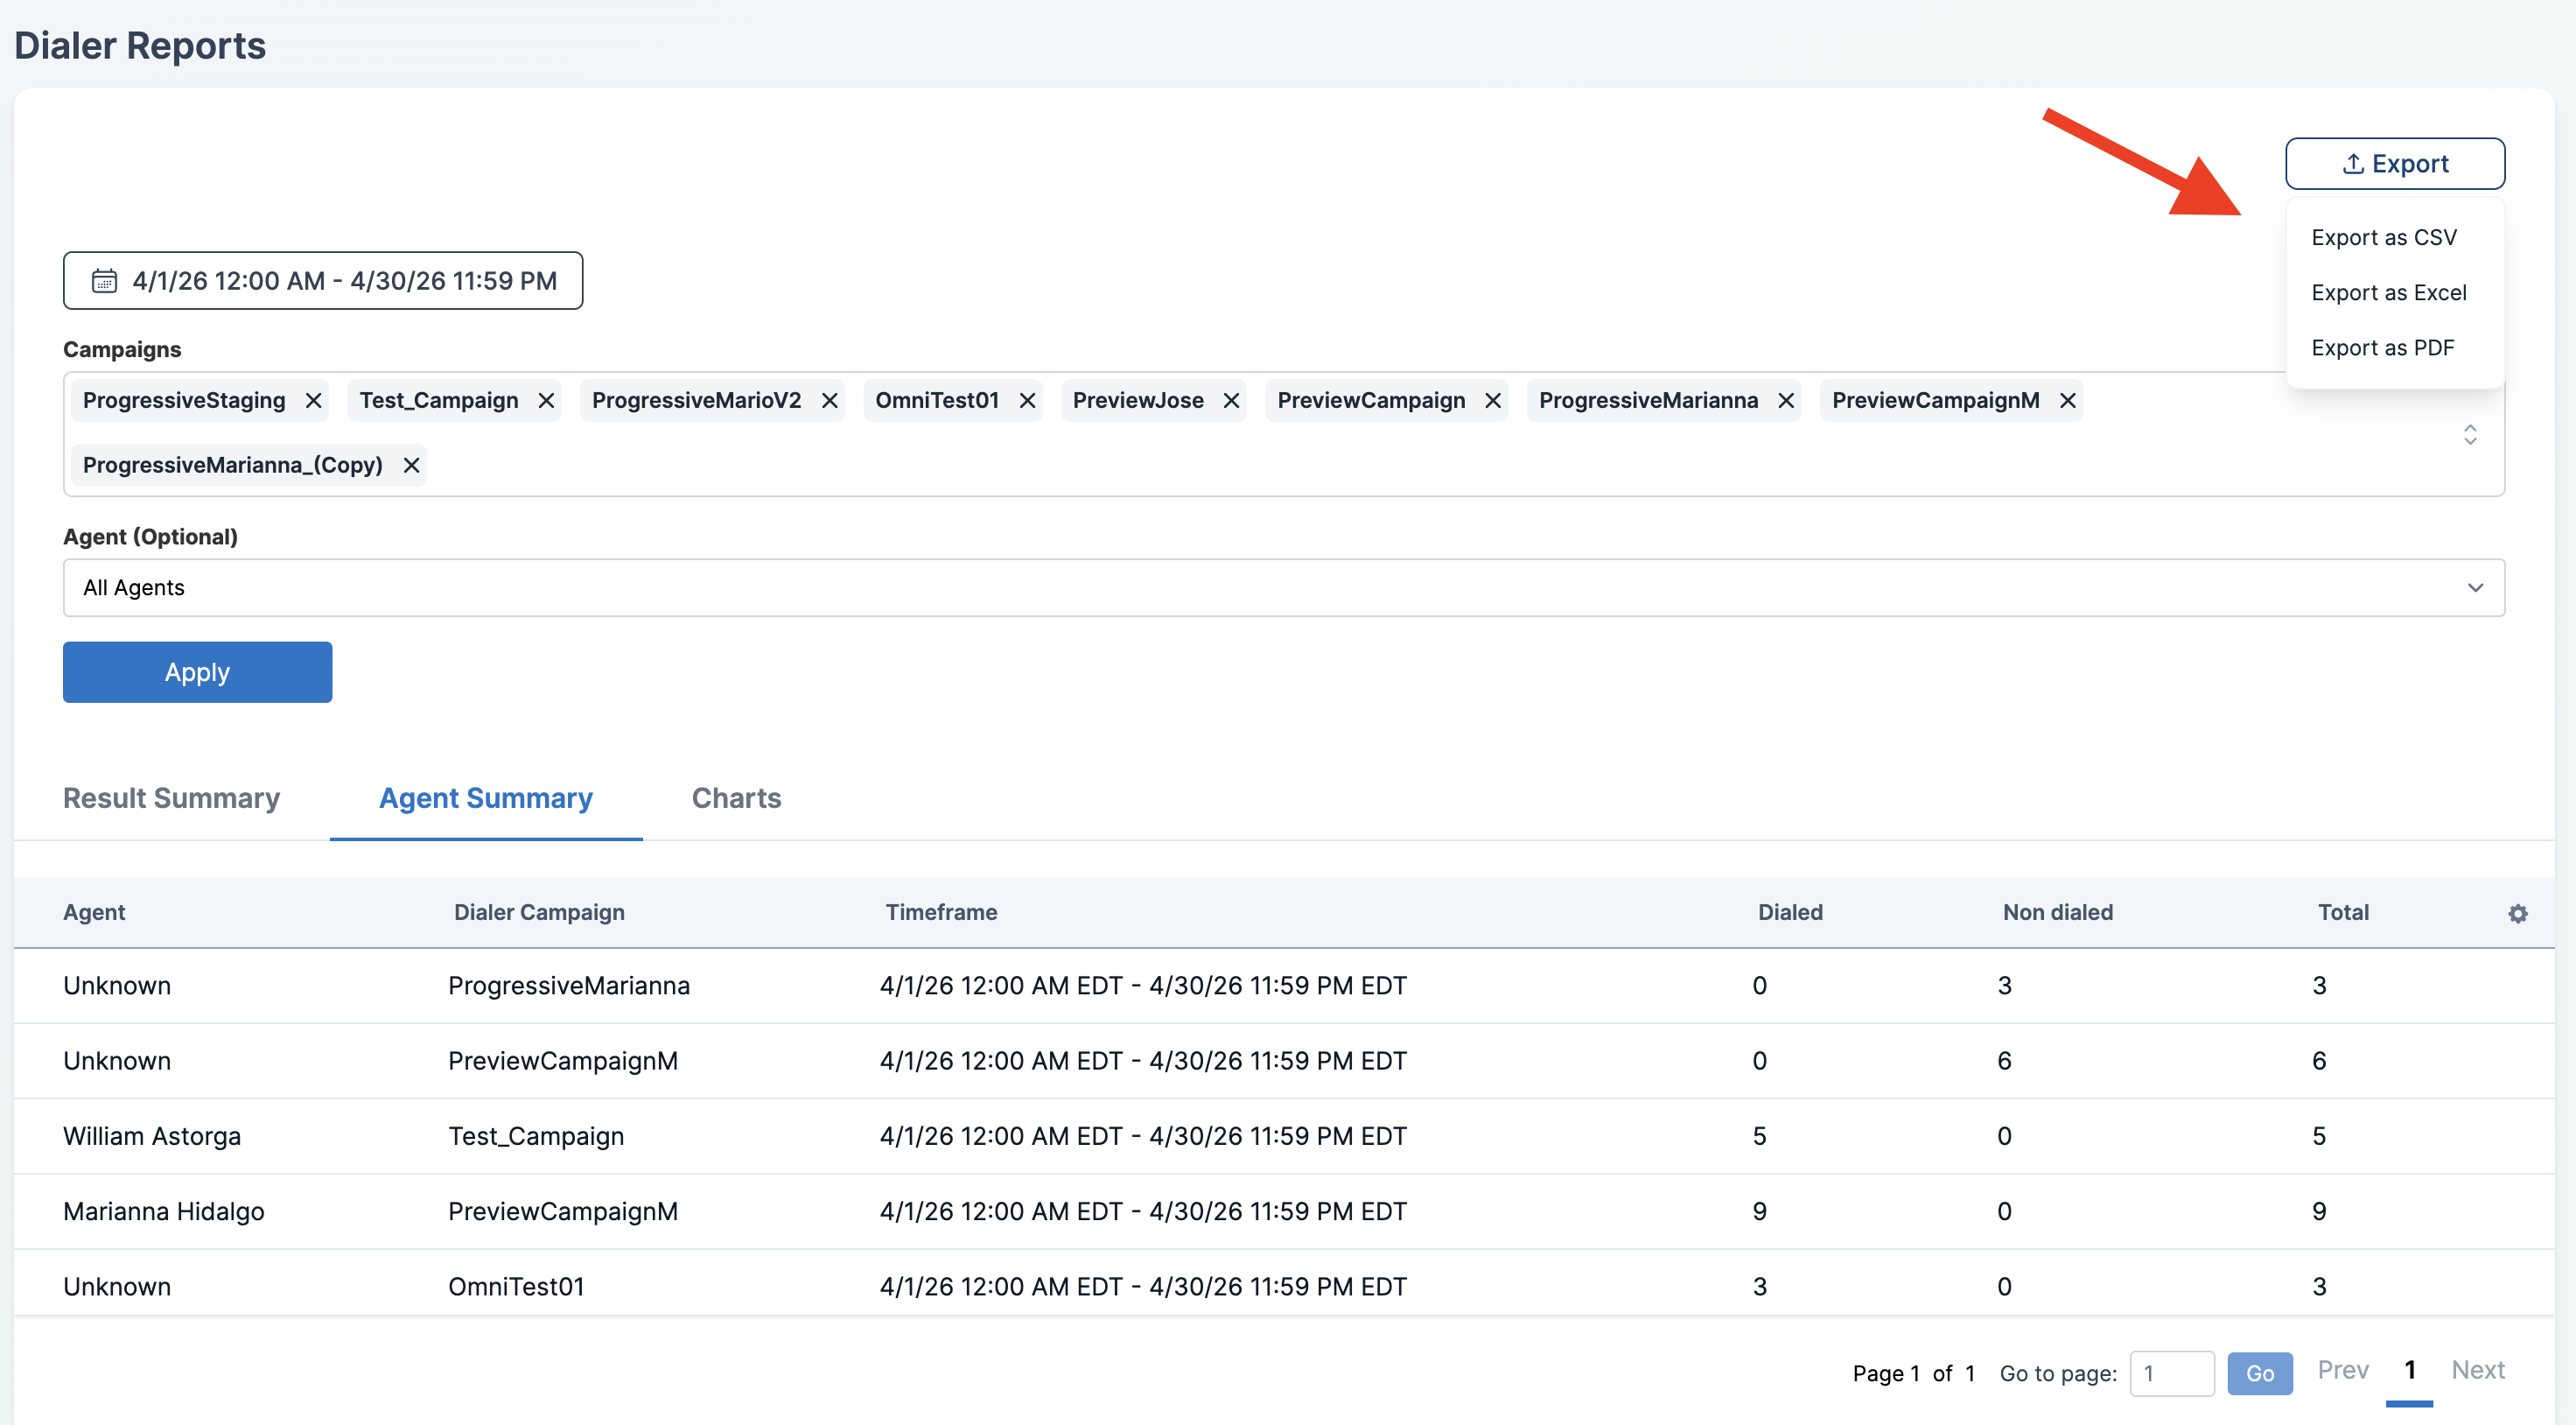Click the Dialer Reports page title
The height and width of the screenshot is (1425, 2576).
coord(140,46)
